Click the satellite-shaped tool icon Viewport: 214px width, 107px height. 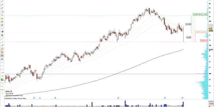2,32
